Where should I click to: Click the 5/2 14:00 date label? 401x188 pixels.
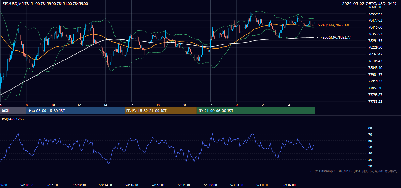click(x=105, y=185)
